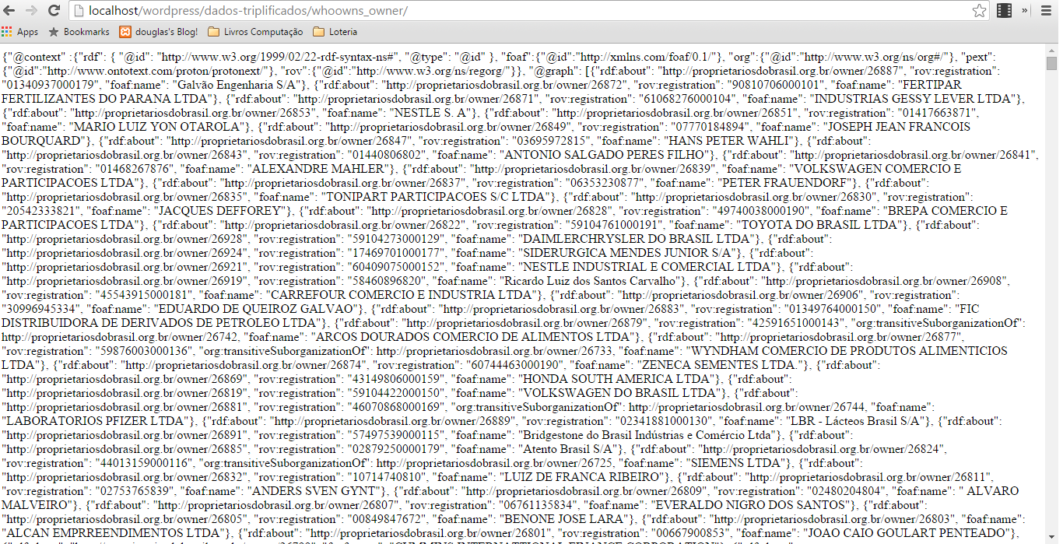Click "Bridgestone do Brasil Indústrias e Comércio Ltda"
Image resolution: width=1063 pixels, height=544 pixels.
click(x=647, y=435)
